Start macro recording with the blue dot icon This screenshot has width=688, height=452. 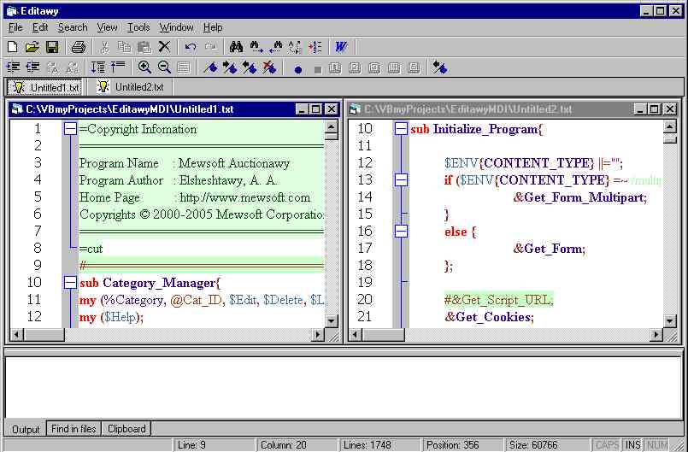297,68
